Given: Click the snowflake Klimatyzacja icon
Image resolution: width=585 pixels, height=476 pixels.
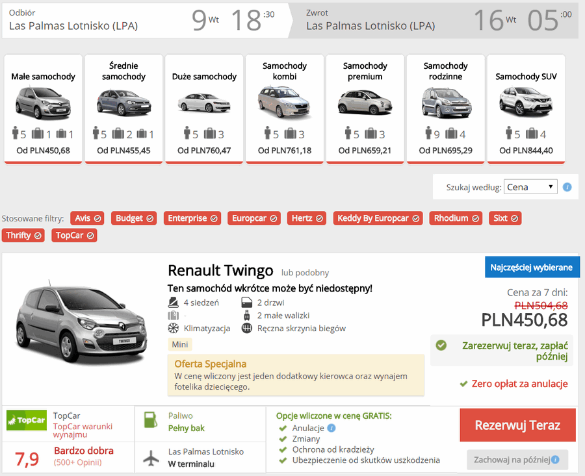Looking at the screenshot, I should (173, 329).
